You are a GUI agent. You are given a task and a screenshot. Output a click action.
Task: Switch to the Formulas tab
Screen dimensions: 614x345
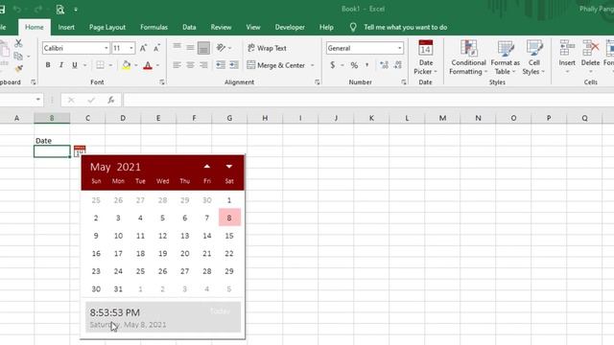(153, 28)
